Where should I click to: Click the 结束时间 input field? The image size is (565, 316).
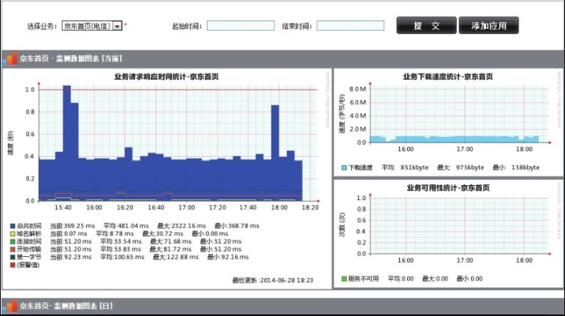(x=350, y=25)
